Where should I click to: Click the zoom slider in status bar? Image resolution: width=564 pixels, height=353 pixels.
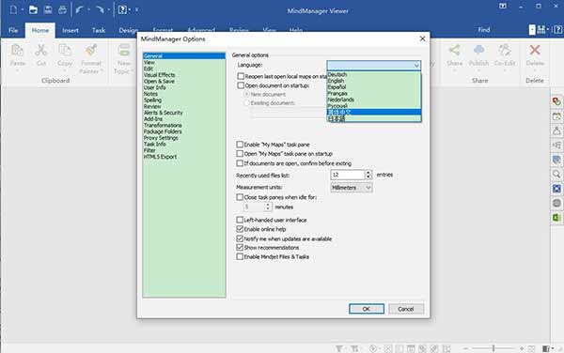click(x=493, y=348)
